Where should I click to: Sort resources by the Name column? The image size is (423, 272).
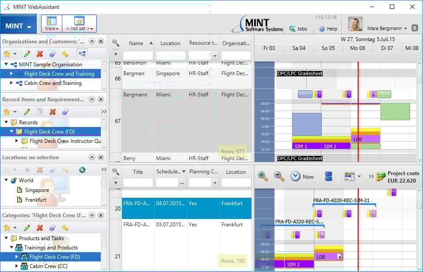tap(138, 43)
